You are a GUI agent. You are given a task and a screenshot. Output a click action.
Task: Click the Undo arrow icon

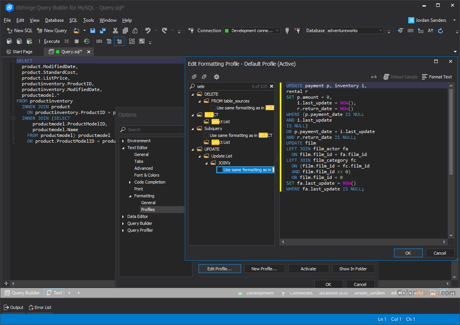(x=148, y=31)
